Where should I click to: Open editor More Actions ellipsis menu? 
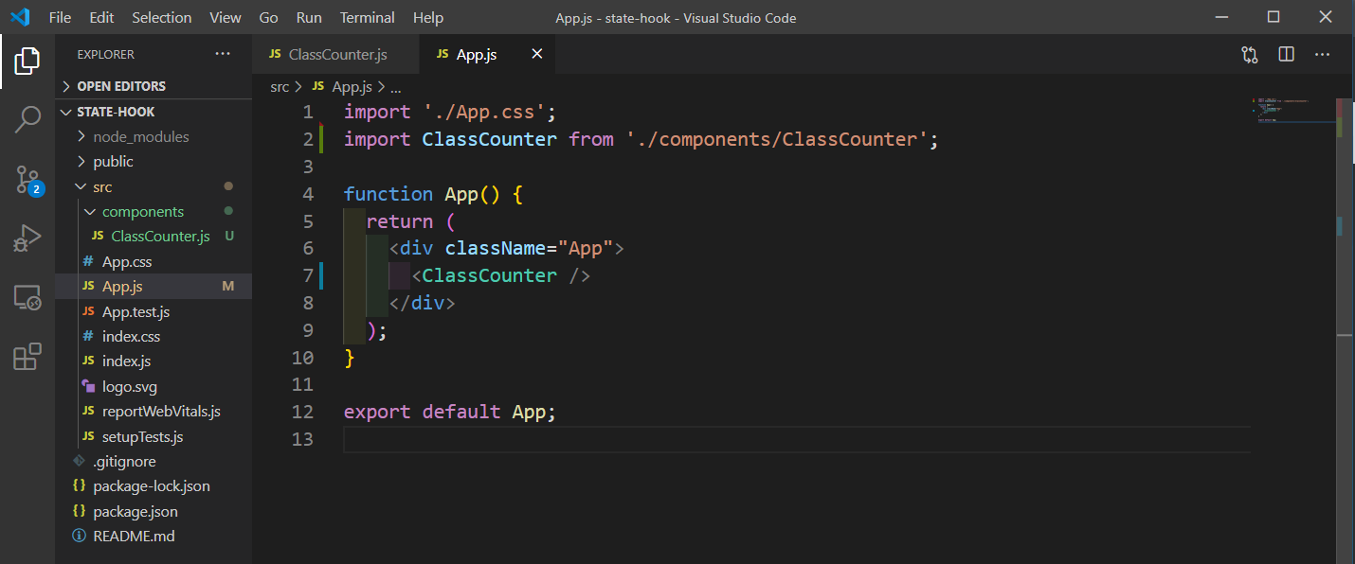(1323, 55)
